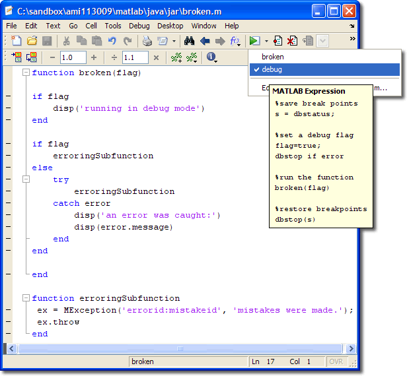The height and width of the screenshot is (376, 407).
Task: Click the Undo icon
Action: pos(112,41)
